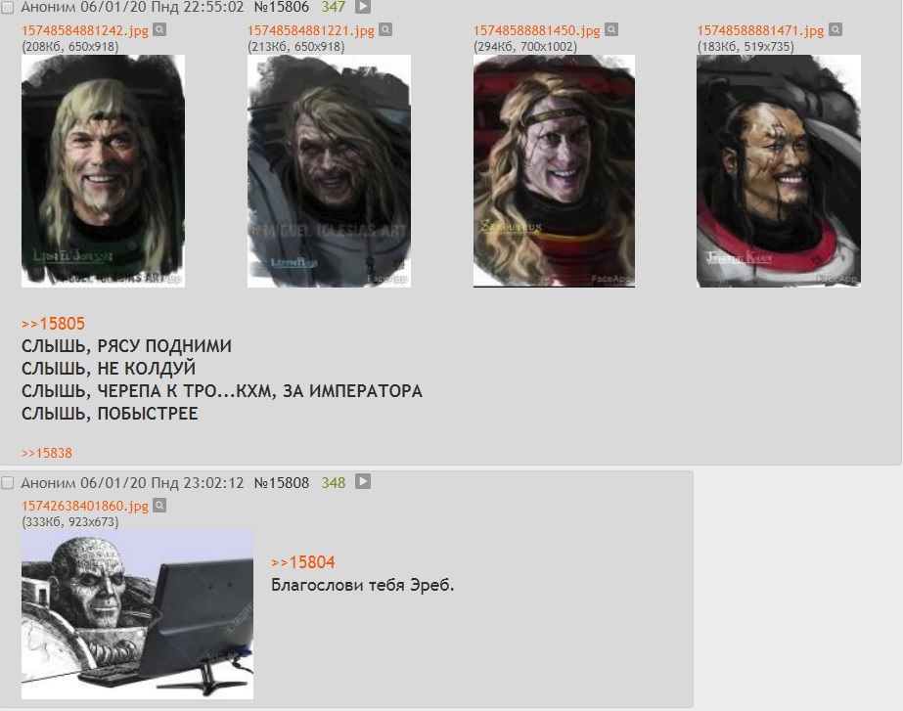Click search icon next to 15748584881221.jpg
Image resolution: width=903 pixels, height=711 pixels.
pyautogui.click(x=385, y=30)
